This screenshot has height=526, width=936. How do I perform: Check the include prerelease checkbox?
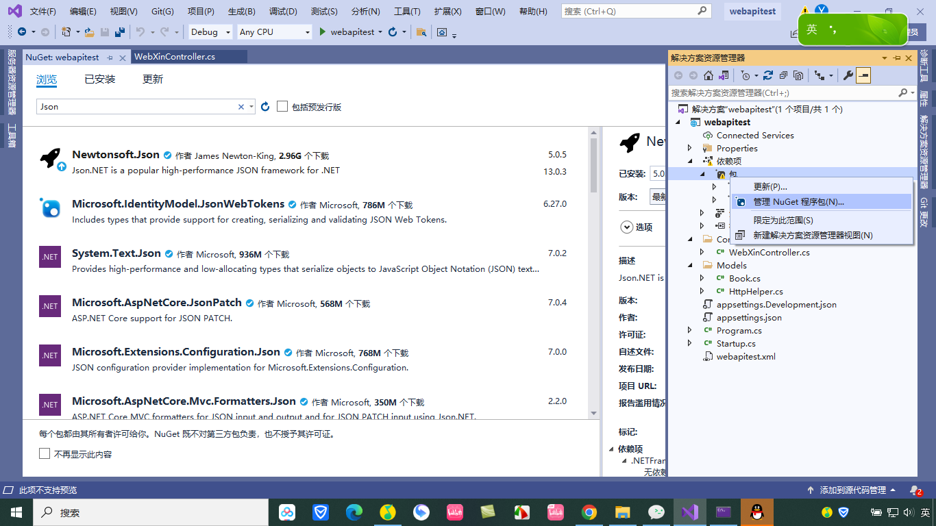tap(282, 106)
